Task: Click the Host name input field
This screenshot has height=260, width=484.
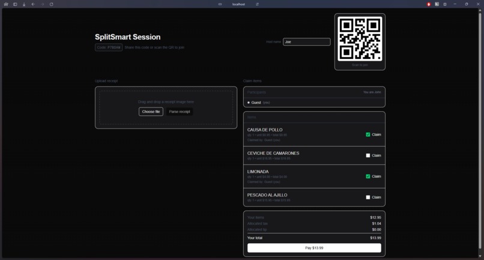Action: (x=306, y=41)
